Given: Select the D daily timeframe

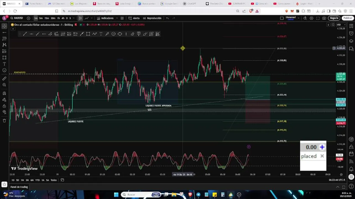Looking at the screenshot, I should click(x=67, y=18).
